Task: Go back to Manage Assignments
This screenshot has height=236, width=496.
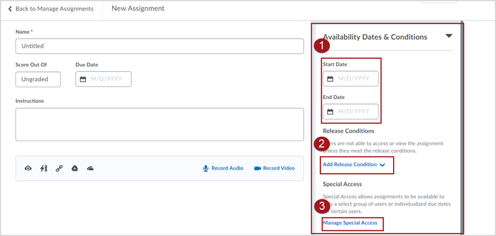Action: coord(51,9)
